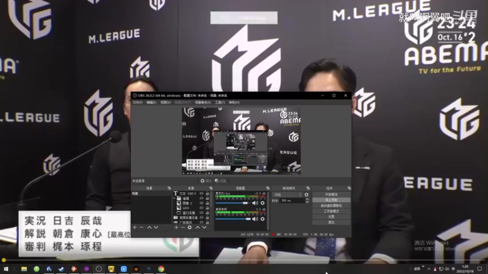Open the 淡出 transition type dropdown
This screenshot has height=274, width=488.
[287, 195]
